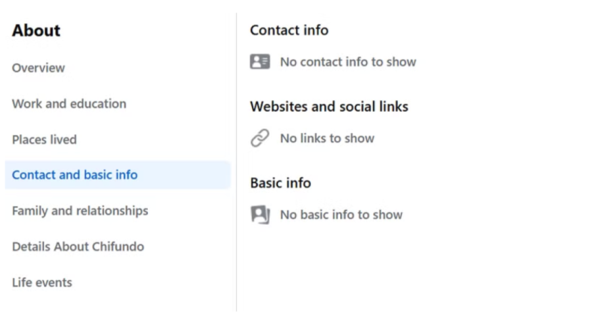Show Details About Chifundo
Screen dimensions: 592x325
click(x=78, y=247)
